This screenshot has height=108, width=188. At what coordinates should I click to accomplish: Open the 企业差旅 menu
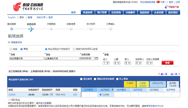tap(159, 12)
